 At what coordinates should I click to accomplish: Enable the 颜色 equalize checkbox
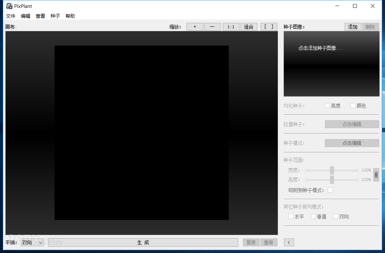click(353, 106)
